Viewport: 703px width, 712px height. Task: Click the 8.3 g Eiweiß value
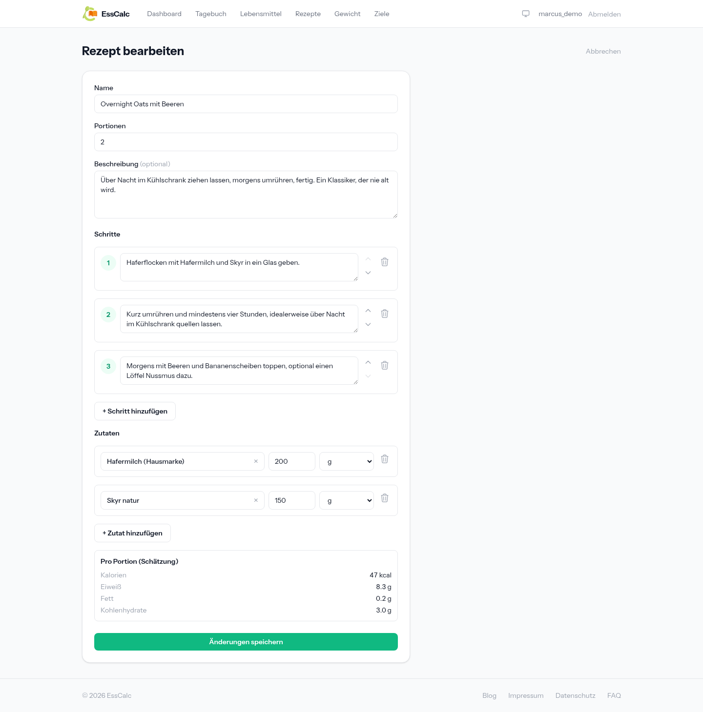[384, 587]
